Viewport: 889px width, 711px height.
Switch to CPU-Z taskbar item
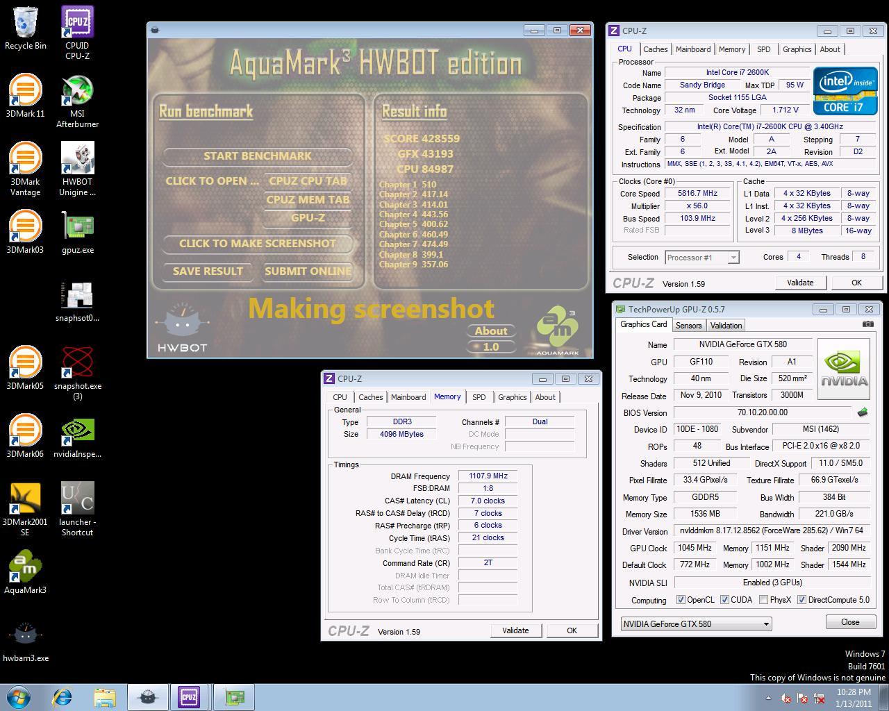(189, 697)
